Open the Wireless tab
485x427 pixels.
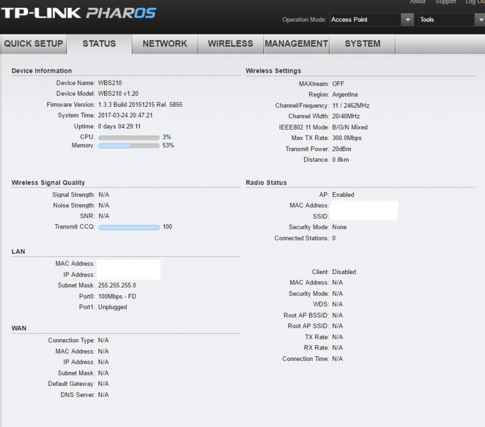[x=231, y=43]
